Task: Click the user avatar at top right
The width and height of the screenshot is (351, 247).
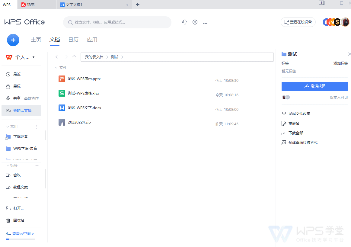Action: [345, 22]
